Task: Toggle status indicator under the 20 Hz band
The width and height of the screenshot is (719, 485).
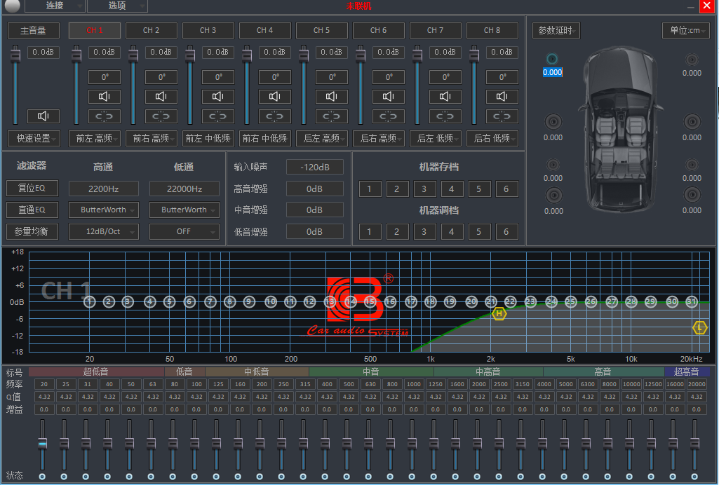Action: [x=42, y=477]
